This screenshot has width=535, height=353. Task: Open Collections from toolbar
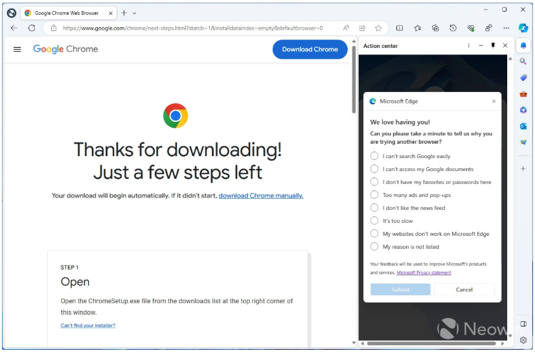click(x=435, y=28)
